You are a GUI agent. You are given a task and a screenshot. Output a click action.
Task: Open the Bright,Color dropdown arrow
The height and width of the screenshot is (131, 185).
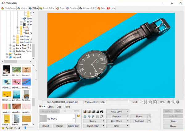[104, 126]
